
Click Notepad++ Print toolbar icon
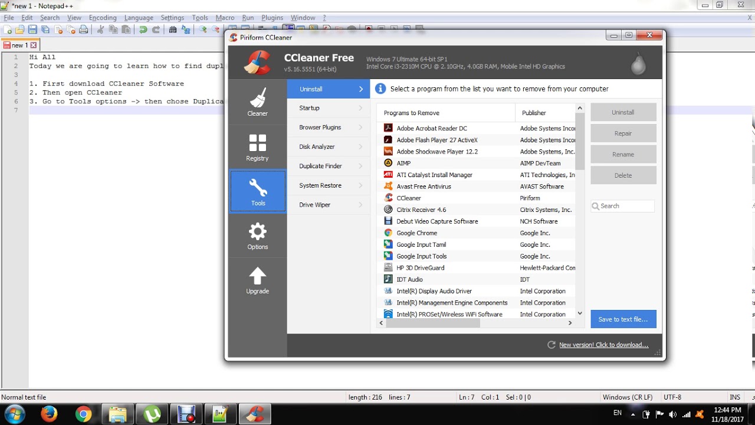[84, 30]
